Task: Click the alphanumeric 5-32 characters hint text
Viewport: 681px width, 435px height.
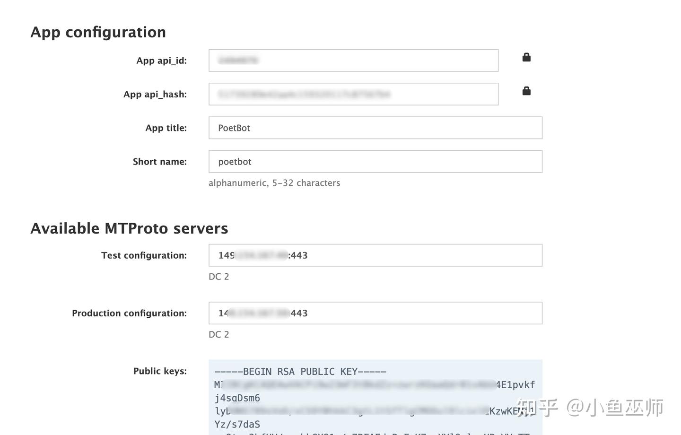Action: 274,183
